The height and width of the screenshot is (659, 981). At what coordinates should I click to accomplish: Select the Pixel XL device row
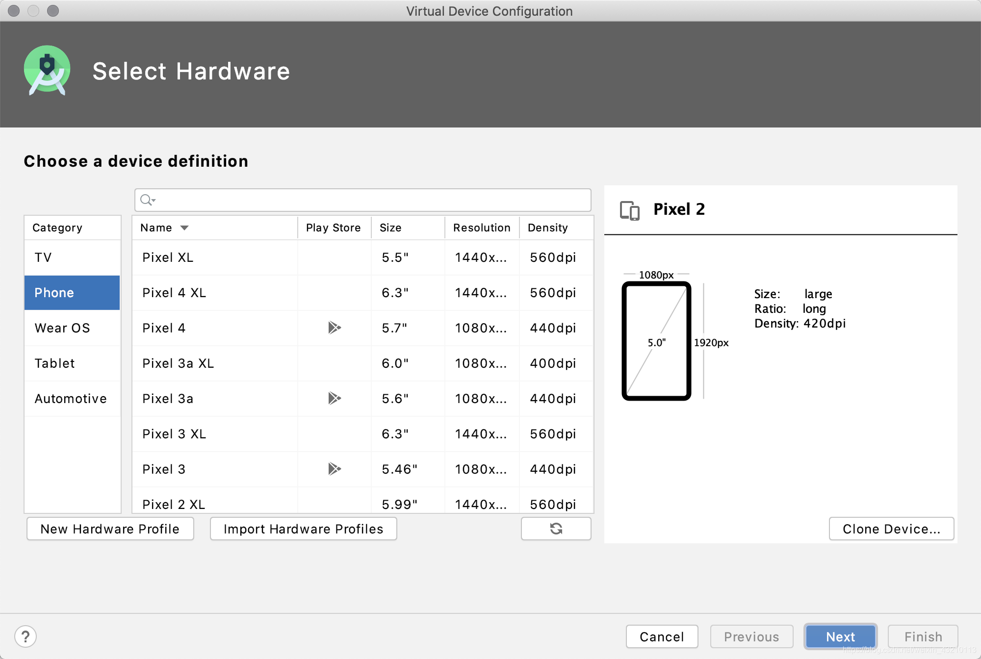tap(363, 257)
